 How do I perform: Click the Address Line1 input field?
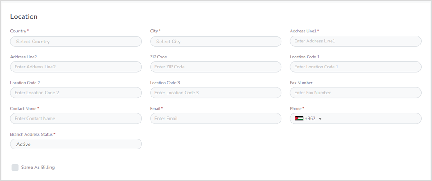(355, 41)
